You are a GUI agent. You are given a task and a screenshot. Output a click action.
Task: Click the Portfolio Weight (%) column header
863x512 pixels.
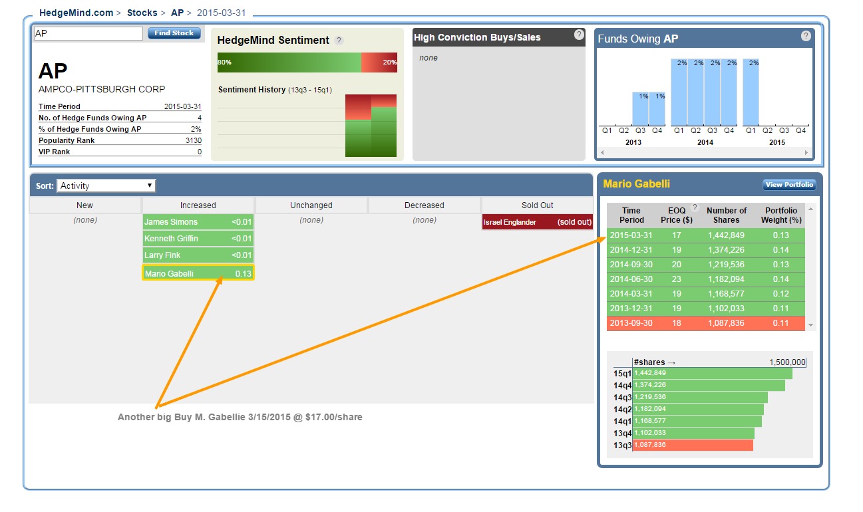tap(782, 215)
